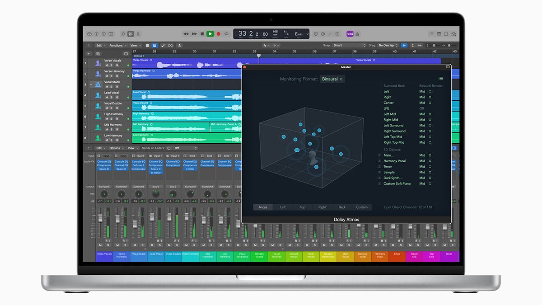Change binaural render for Custom Soft Piano
The height and width of the screenshot is (305, 542).
click(425, 183)
